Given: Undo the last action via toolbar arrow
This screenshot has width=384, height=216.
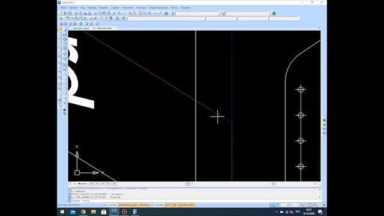Looking at the screenshot, I should tap(119, 13).
